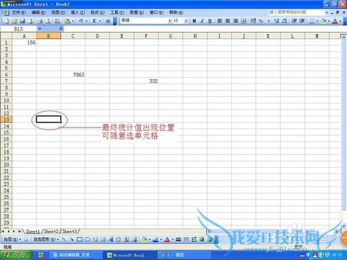Open Borders dropdown arrow
The height and width of the screenshot is (260, 347).
317,21
